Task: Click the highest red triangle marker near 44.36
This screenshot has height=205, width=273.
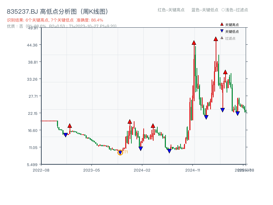Action: [194, 43]
